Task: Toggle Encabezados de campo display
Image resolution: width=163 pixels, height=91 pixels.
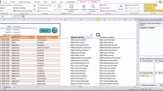Action: coord(153,11)
